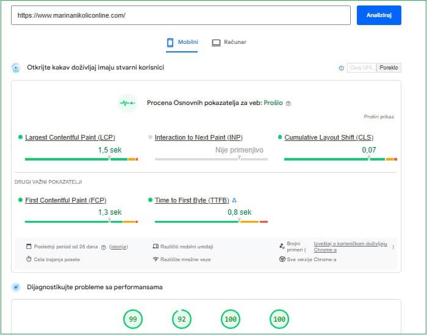Screen dimensions: 427x335
Task: Click the real users experience icon
Action: click(x=16, y=68)
